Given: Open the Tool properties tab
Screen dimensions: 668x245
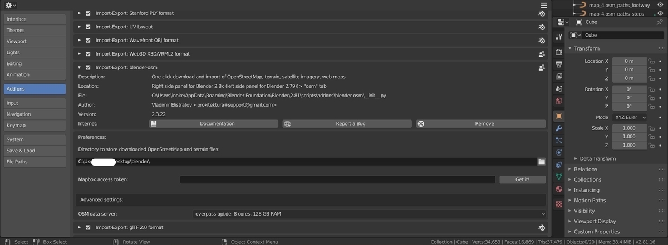Looking at the screenshot, I should coord(559,37).
